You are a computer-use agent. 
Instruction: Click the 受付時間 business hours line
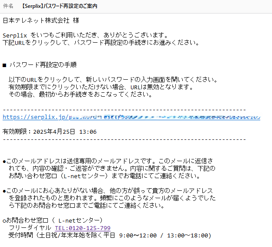(x=110, y=235)
